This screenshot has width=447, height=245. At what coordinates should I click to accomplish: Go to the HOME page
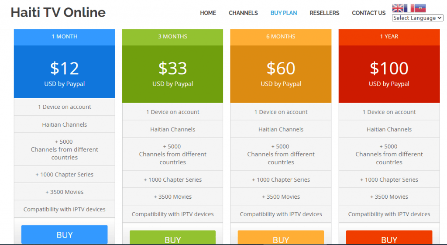[208, 13]
